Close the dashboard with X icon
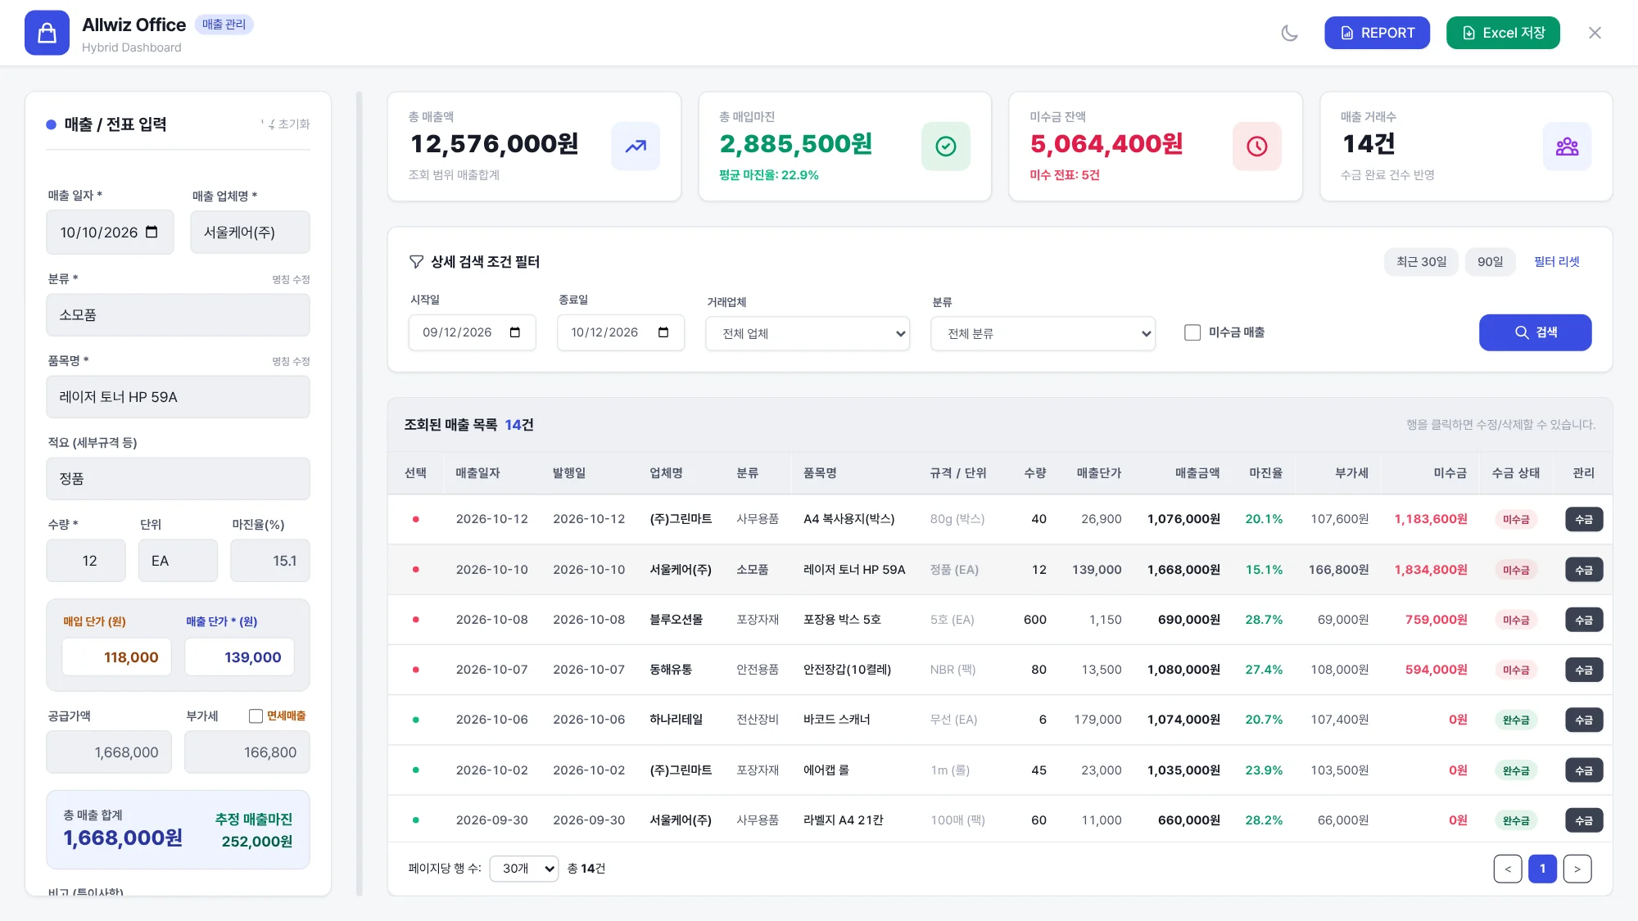This screenshot has width=1638, height=921. tap(1595, 33)
